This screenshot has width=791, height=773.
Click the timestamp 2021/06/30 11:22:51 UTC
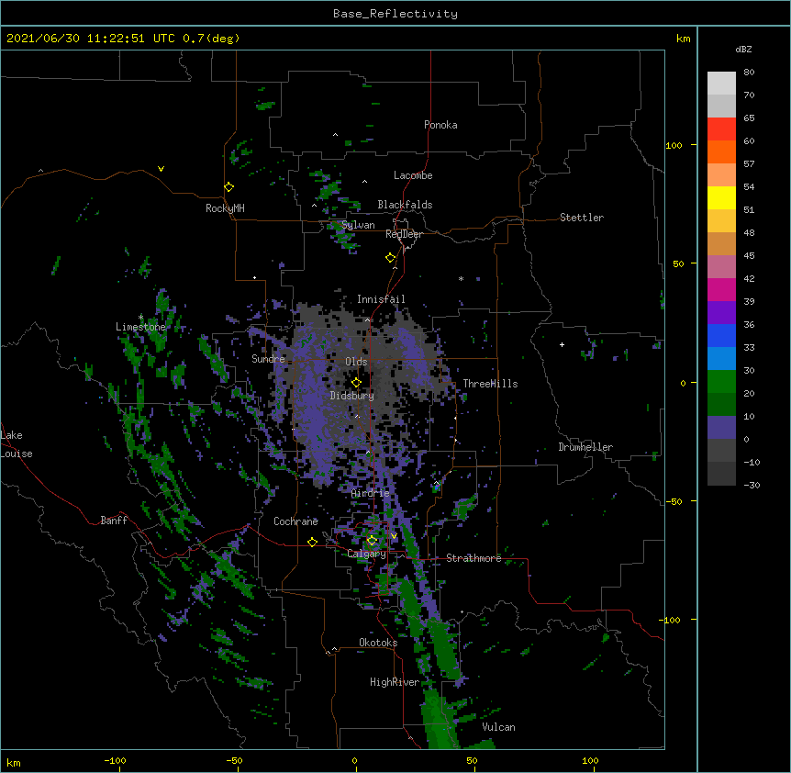point(91,39)
